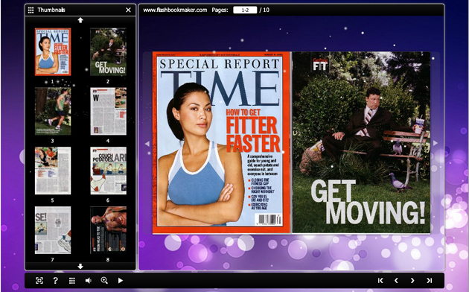The image size is (469, 292).
Task: Select thumbnail 3 of the running man
Action: pos(53,111)
